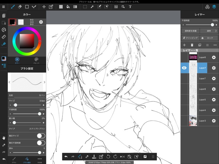Show previous brush preview with left chevron
219x164 pixels.
pos(9,82)
